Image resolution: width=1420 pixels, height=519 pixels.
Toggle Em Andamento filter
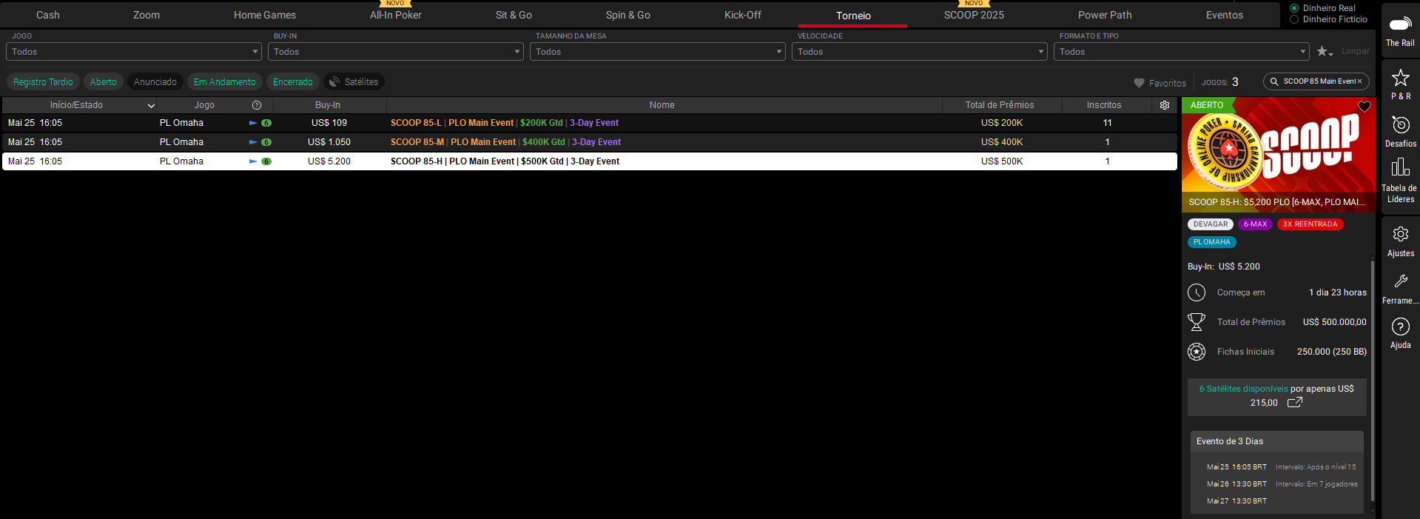tap(225, 82)
